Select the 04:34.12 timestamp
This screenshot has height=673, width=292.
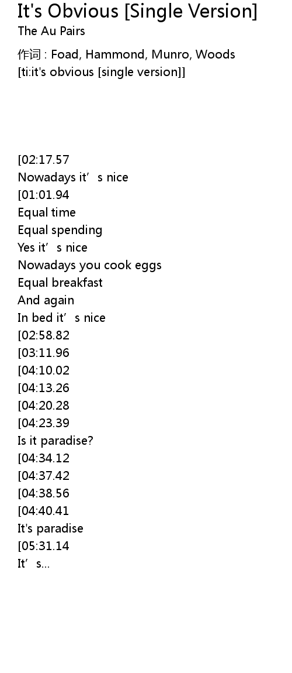pyautogui.click(x=43, y=458)
